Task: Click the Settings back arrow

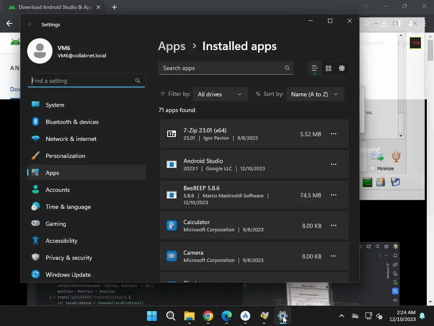Action: pyautogui.click(x=31, y=24)
